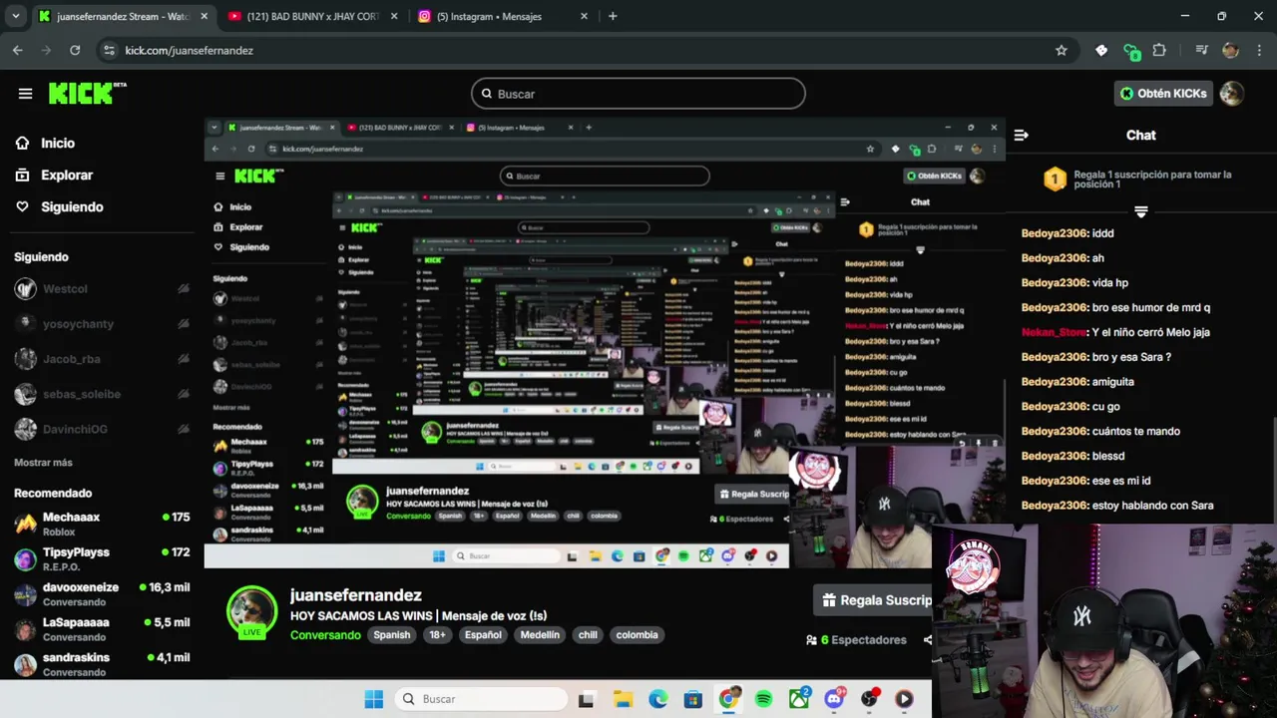Screen dimensions: 1277x718
Task: Open recommended channel LaSapaaaaa
Action: pos(102,628)
